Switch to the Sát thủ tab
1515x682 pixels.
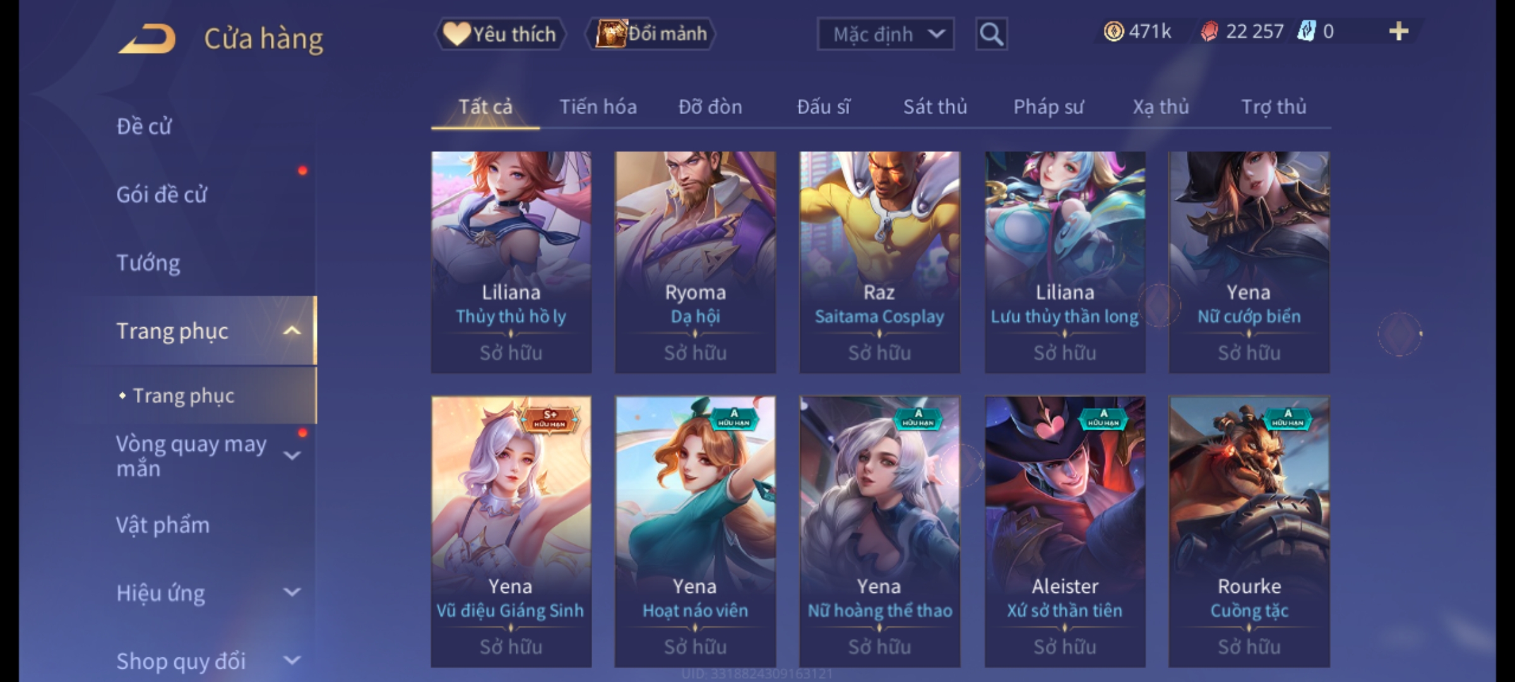click(x=935, y=107)
